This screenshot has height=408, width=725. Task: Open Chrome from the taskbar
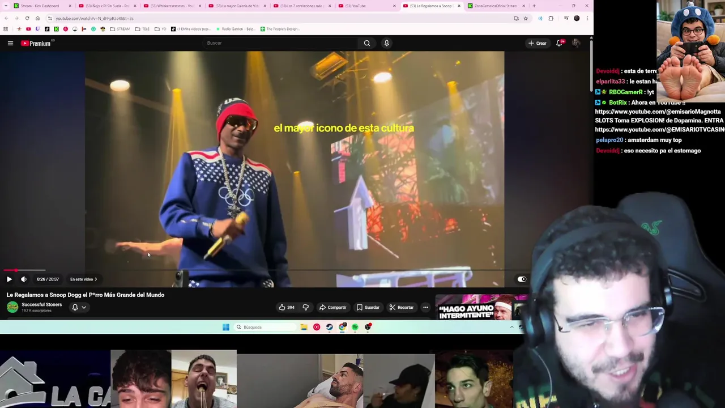tap(342, 327)
